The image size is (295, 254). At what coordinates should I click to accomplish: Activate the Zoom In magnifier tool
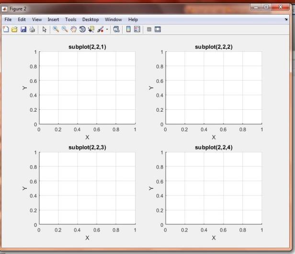point(56,29)
